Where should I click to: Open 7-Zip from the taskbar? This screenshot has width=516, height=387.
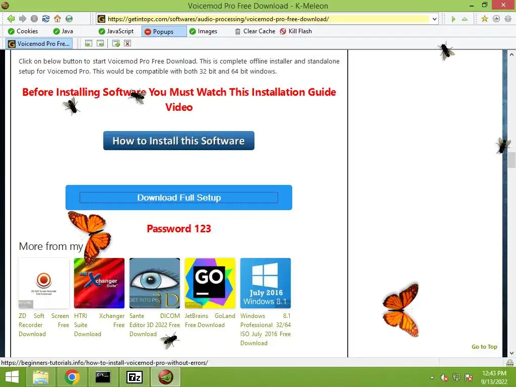134,377
